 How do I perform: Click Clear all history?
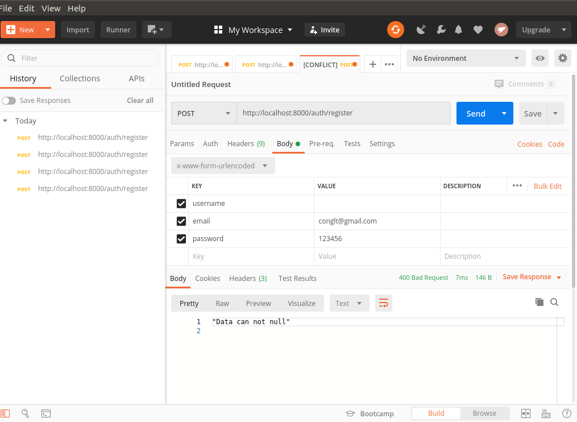point(140,101)
